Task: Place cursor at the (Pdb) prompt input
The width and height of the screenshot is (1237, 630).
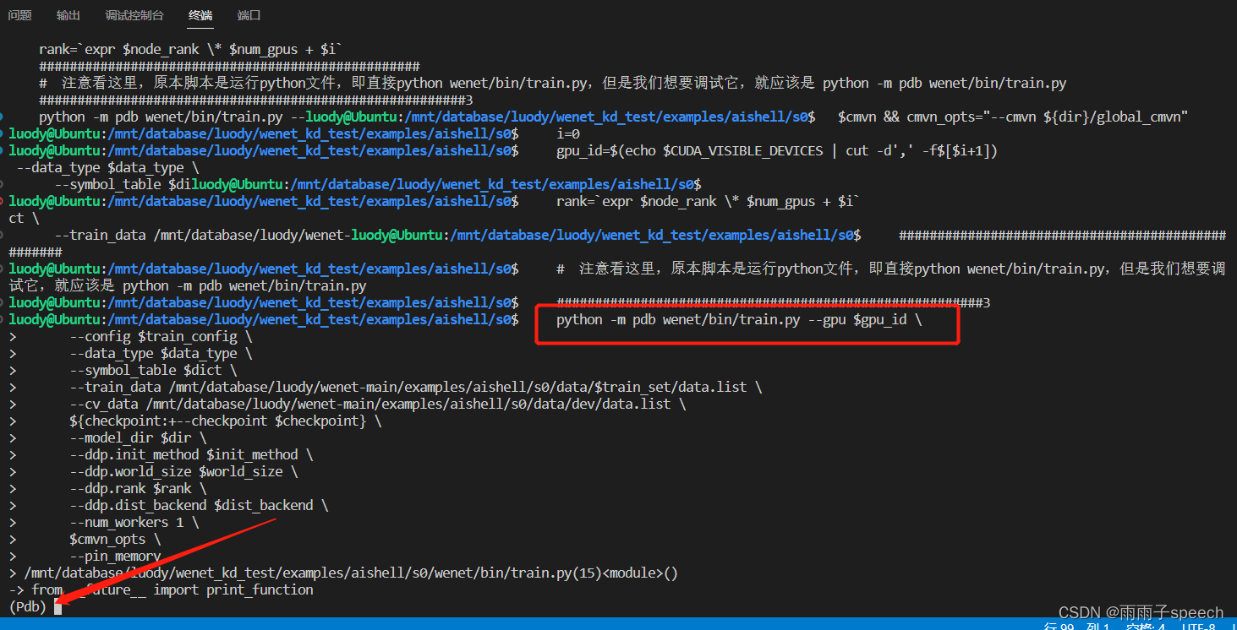Action: pyautogui.click(x=58, y=606)
